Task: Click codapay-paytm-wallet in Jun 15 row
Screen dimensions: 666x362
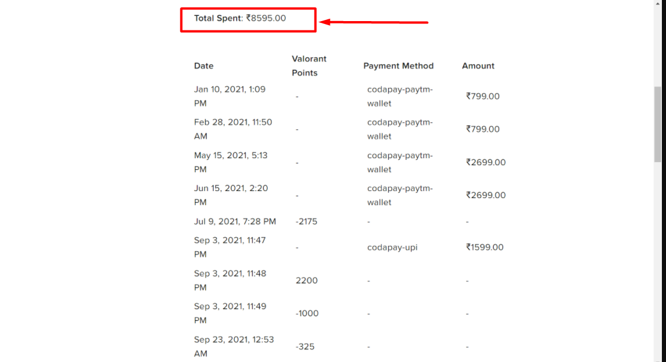Action: 400,195
